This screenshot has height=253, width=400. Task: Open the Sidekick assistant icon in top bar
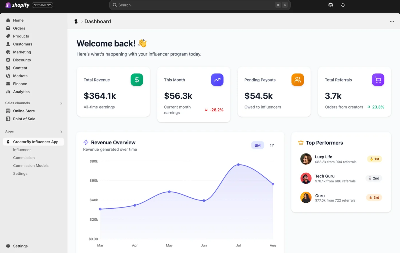pyautogui.click(x=331, y=5)
